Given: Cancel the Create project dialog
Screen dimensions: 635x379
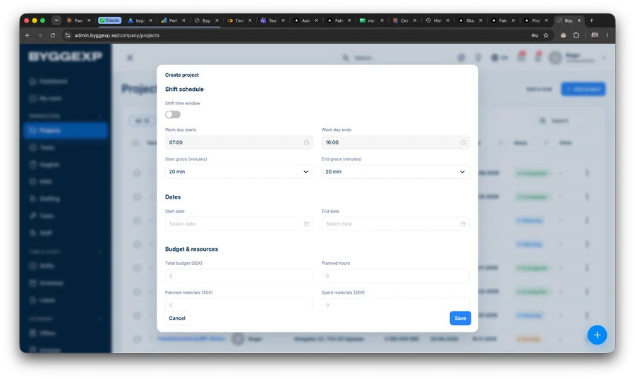Looking at the screenshot, I should [x=177, y=318].
